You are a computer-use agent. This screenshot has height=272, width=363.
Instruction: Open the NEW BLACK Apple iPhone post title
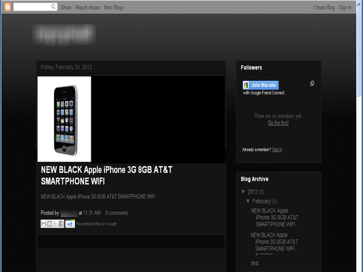tap(107, 176)
